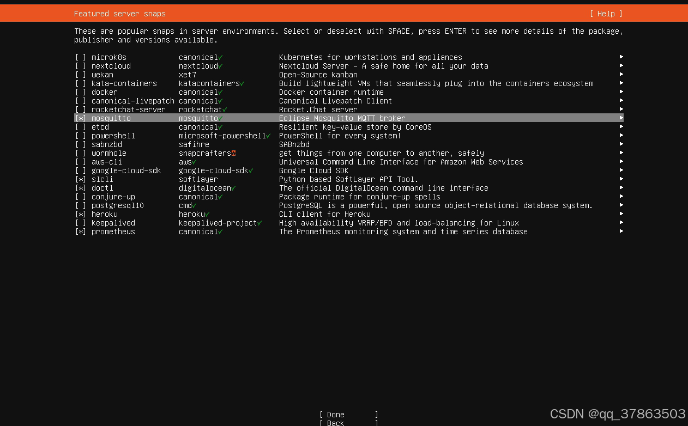
Task: Select the wekan snap checkbox
Action: pos(81,75)
